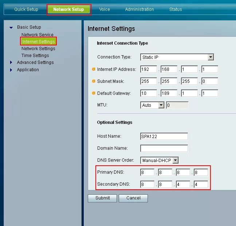236x226 pixels.
Task: Click the Connection Type label
Action: (114, 57)
